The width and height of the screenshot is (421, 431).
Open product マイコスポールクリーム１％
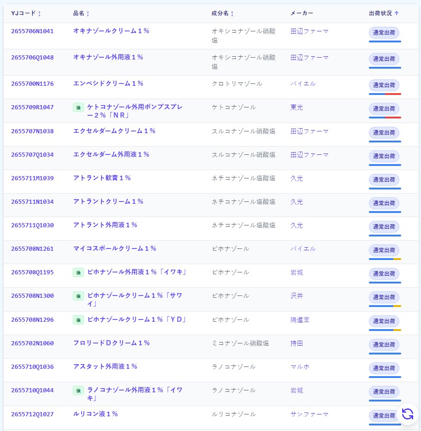click(x=115, y=248)
